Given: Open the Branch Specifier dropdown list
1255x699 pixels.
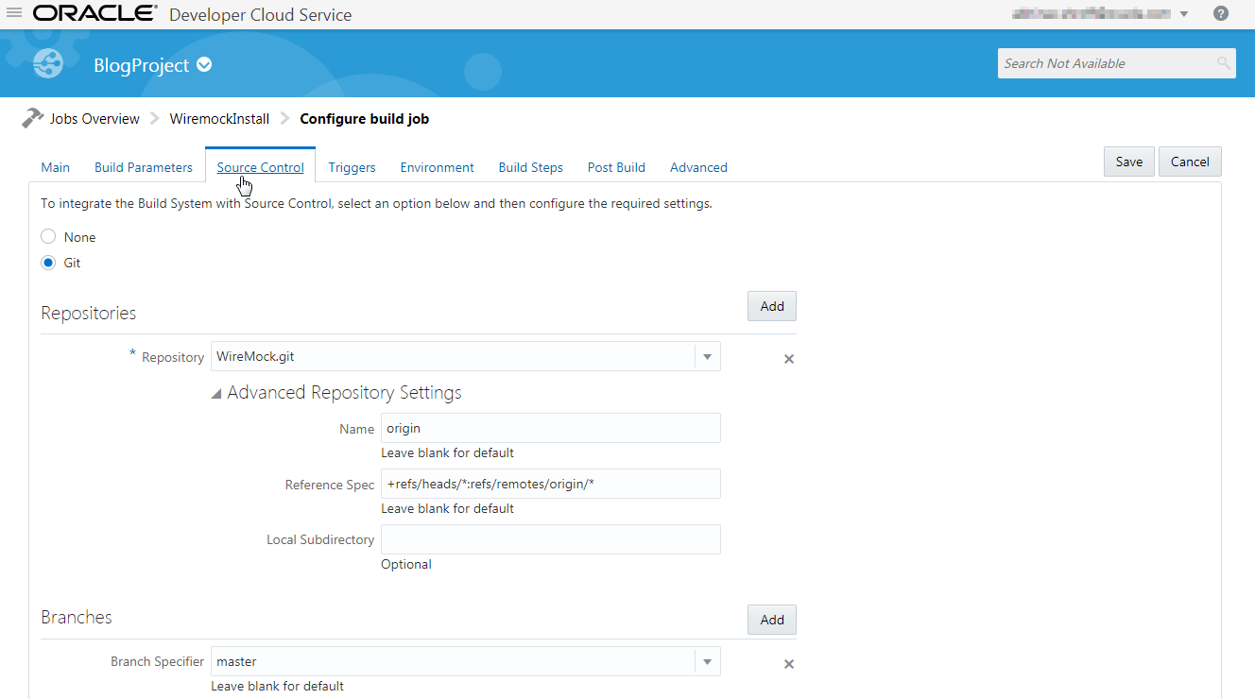Looking at the screenshot, I should (707, 661).
